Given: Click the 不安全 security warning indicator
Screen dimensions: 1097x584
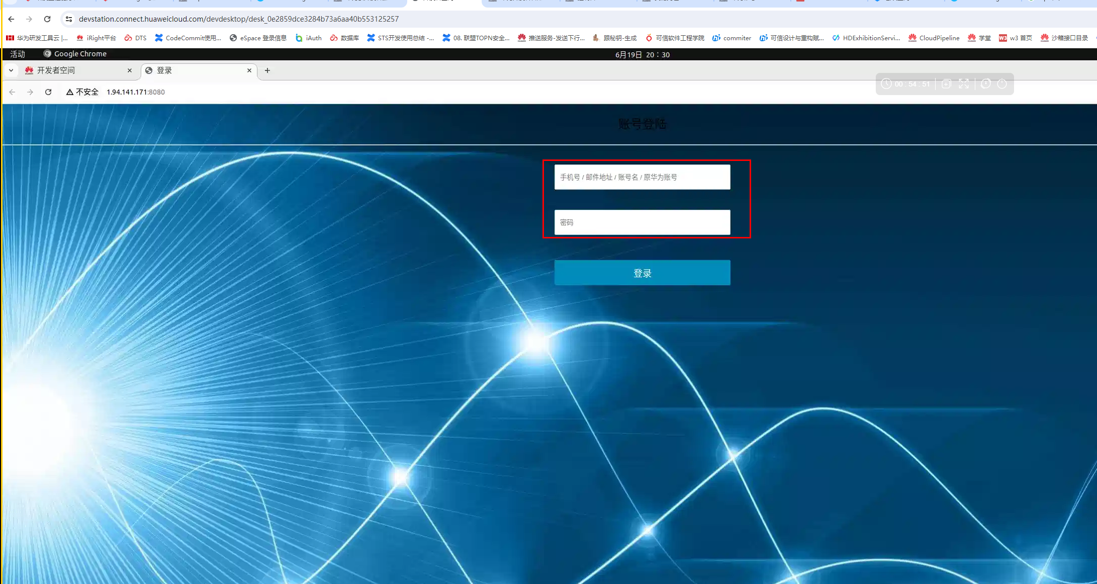Looking at the screenshot, I should point(82,92).
